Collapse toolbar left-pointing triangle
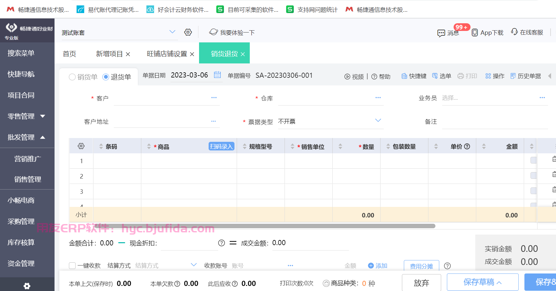Viewport: 556px width, 291px height. (550, 76)
